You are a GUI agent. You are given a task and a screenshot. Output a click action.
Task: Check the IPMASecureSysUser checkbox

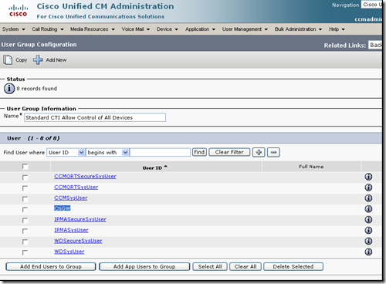click(x=25, y=221)
